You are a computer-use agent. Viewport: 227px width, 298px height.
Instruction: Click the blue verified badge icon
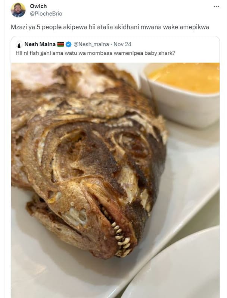tap(69, 44)
